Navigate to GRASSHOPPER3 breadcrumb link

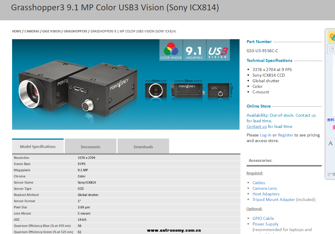tap(75, 31)
